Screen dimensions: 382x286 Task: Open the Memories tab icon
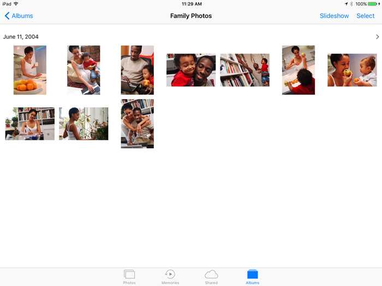[170, 275]
